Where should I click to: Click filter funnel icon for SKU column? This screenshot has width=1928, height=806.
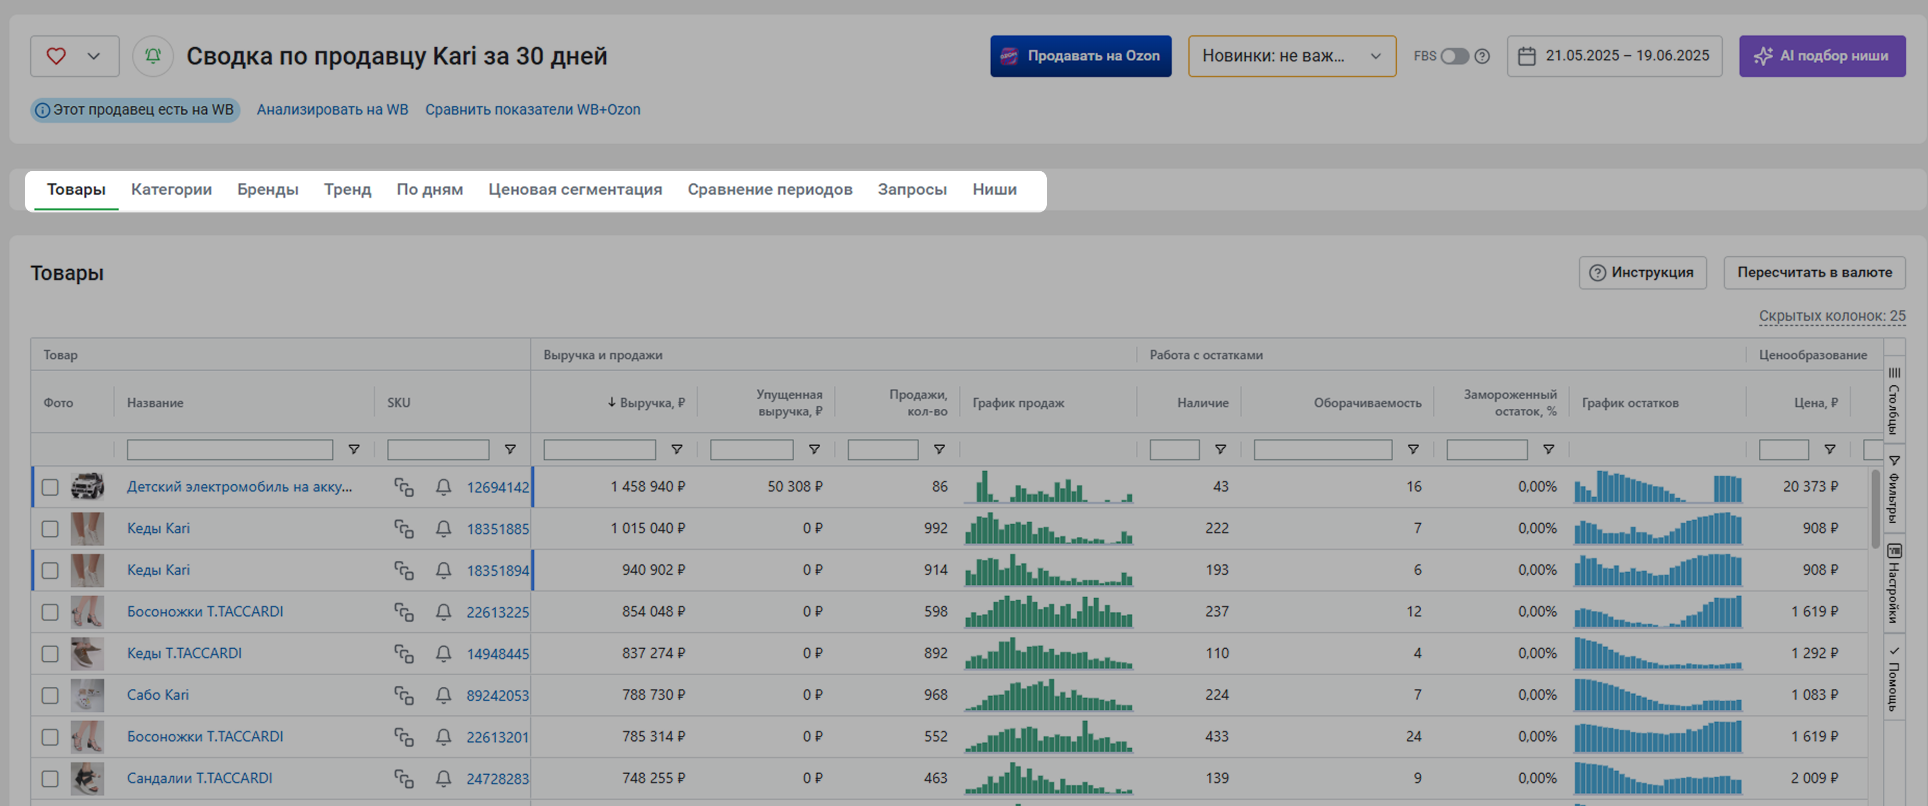click(x=510, y=449)
